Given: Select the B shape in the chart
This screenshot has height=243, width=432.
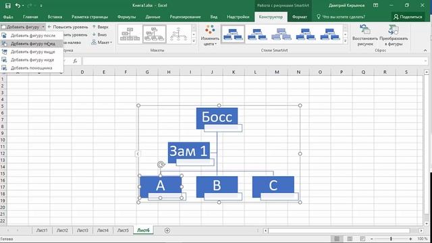Looking at the screenshot, I should 217,186.
